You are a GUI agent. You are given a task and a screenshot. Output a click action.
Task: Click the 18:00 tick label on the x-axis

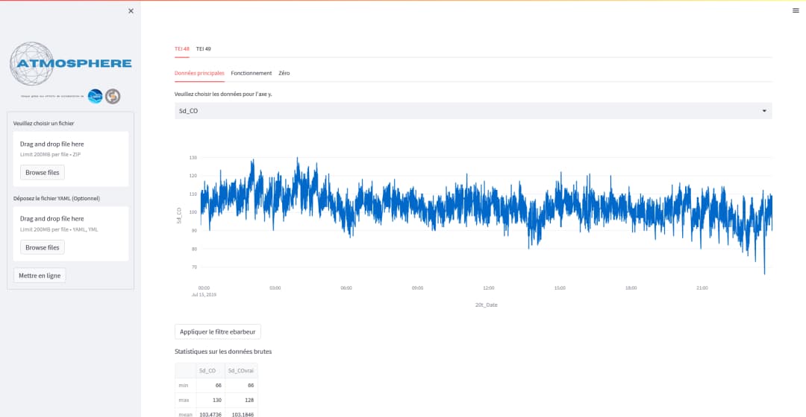631,287
